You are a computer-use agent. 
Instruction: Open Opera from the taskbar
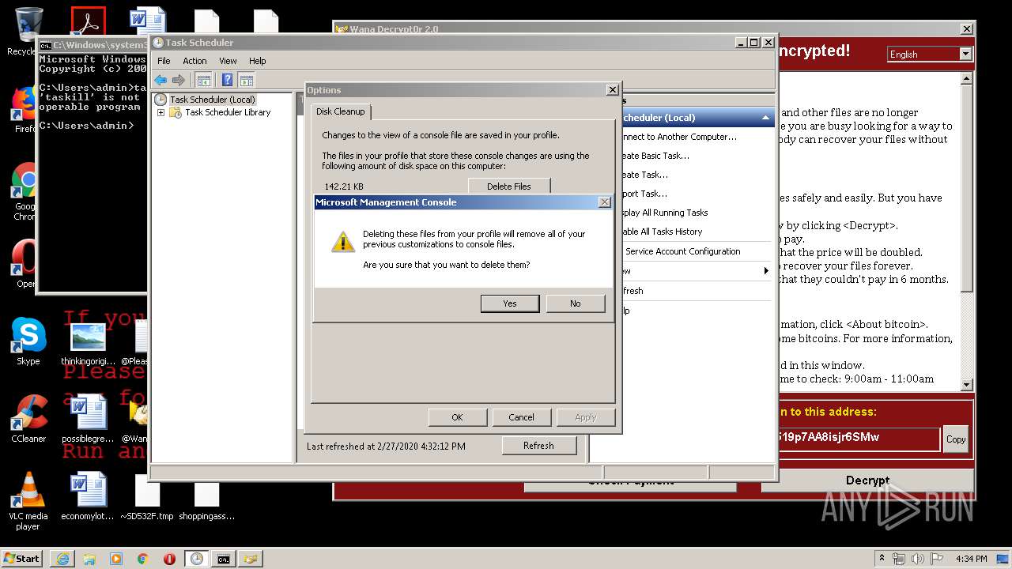point(169,559)
